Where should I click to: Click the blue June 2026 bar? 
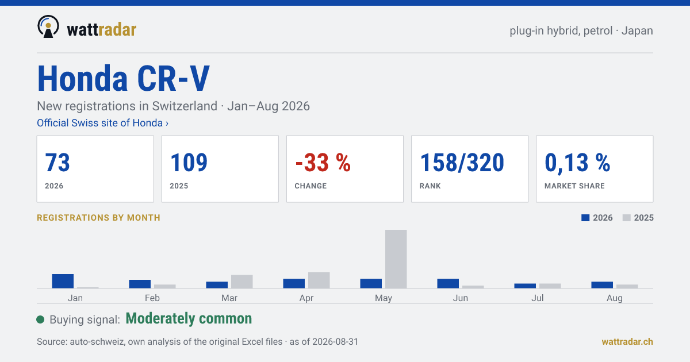pos(448,283)
